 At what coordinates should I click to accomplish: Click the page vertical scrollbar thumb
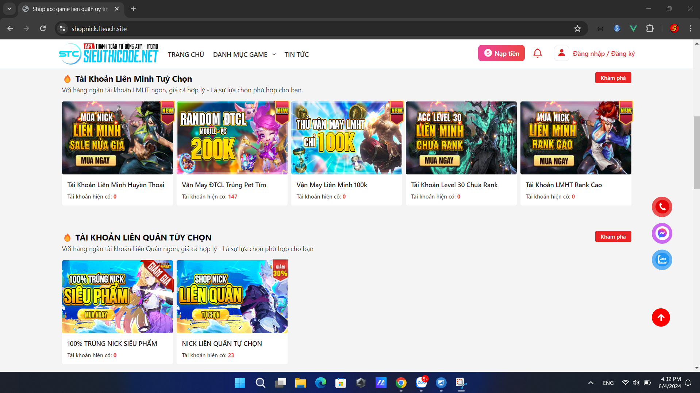click(696, 153)
